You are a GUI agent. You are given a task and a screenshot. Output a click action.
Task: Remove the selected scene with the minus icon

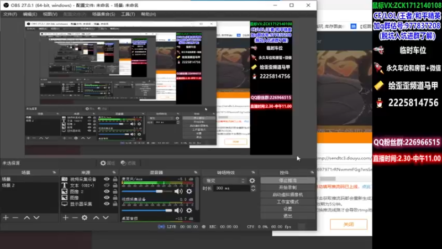[15, 217]
